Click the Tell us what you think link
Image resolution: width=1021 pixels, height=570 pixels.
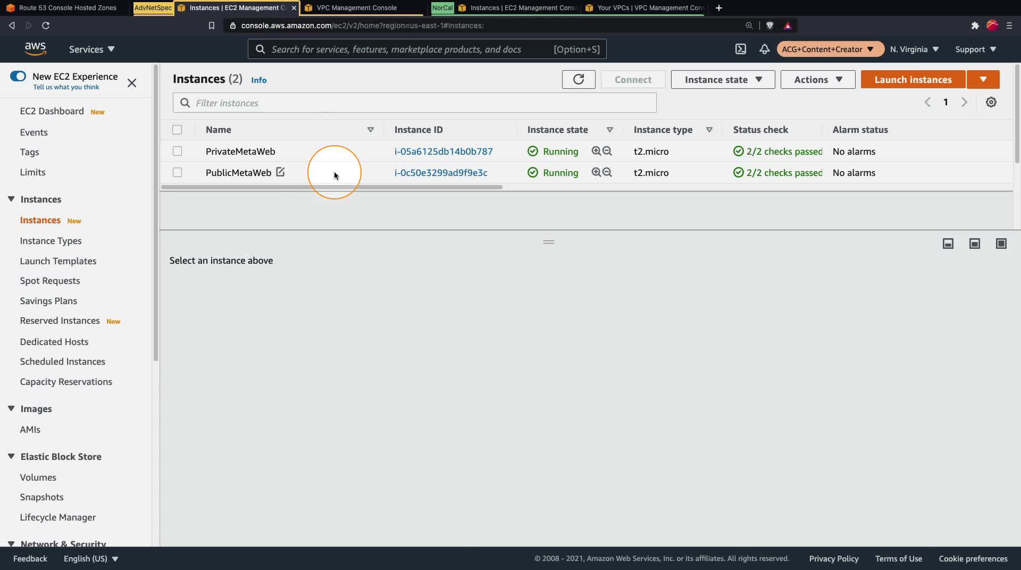pyautogui.click(x=66, y=87)
